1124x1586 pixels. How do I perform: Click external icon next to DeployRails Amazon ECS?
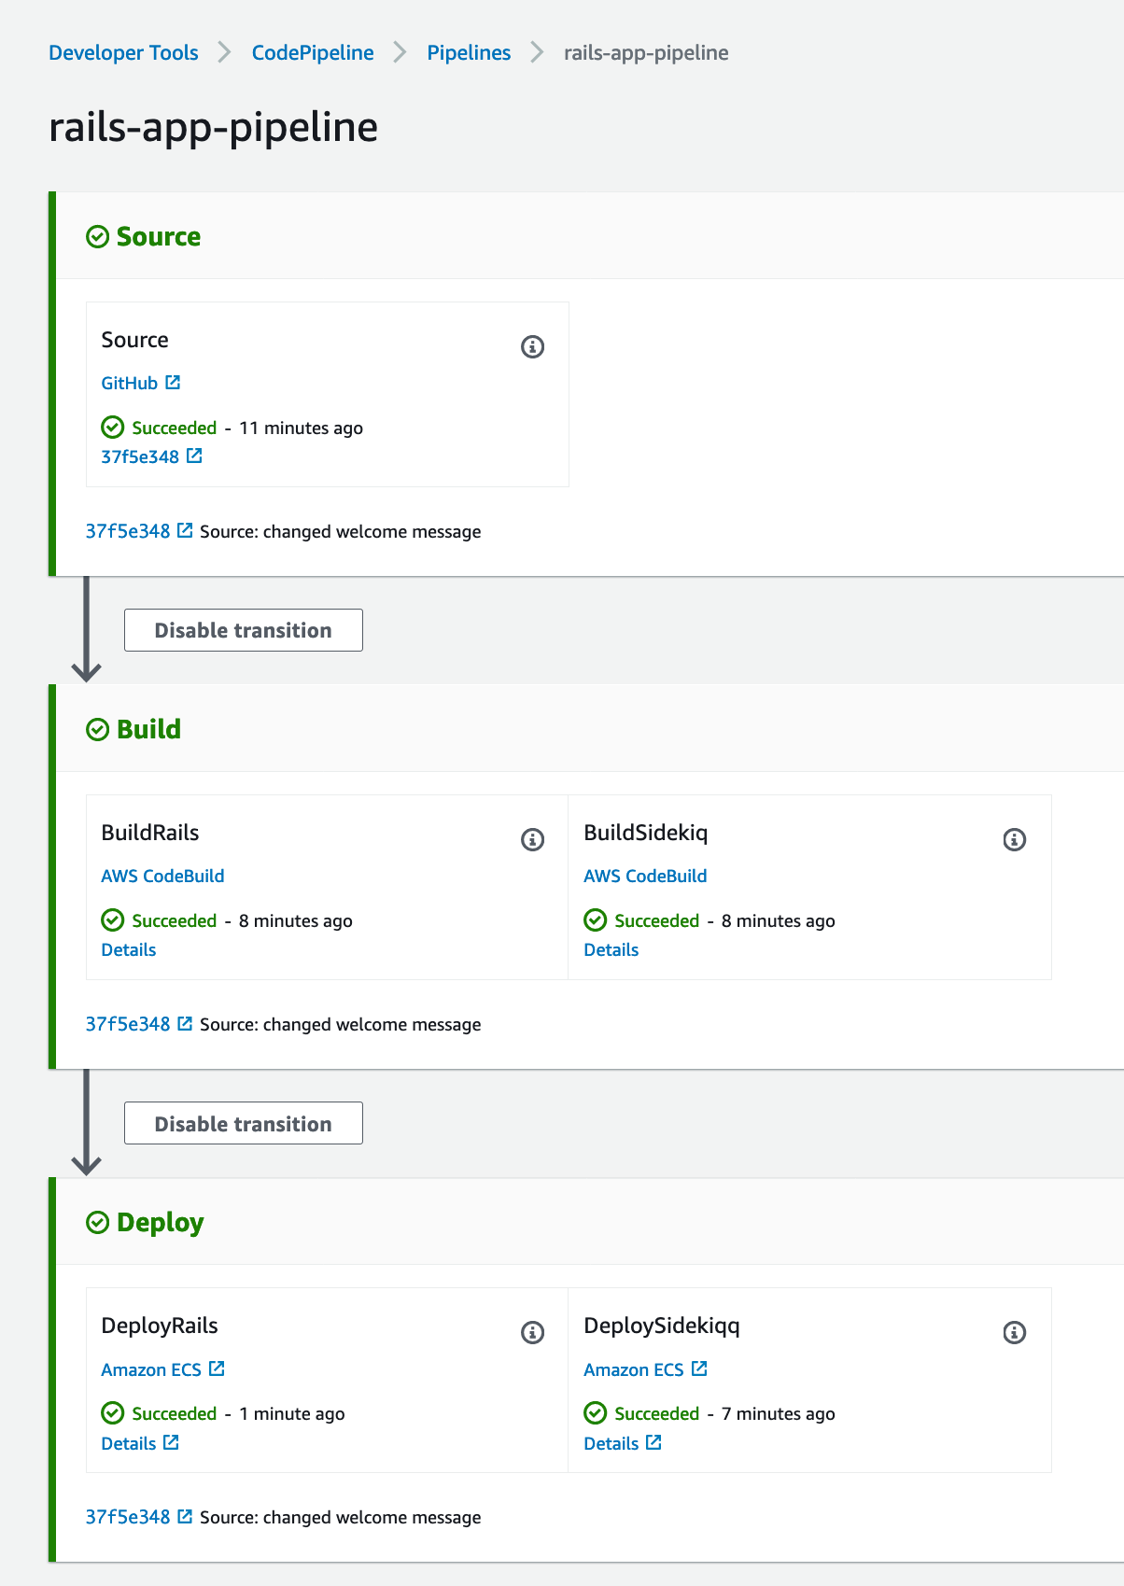[217, 1368]
